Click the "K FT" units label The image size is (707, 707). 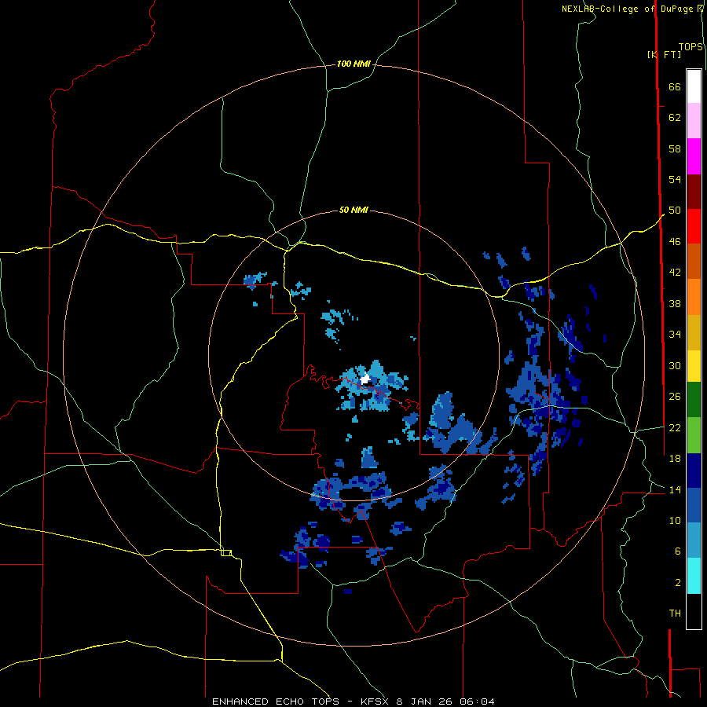click(x=664, y=54)
